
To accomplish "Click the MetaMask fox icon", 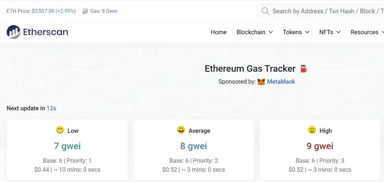I will (x=261, y=82).
